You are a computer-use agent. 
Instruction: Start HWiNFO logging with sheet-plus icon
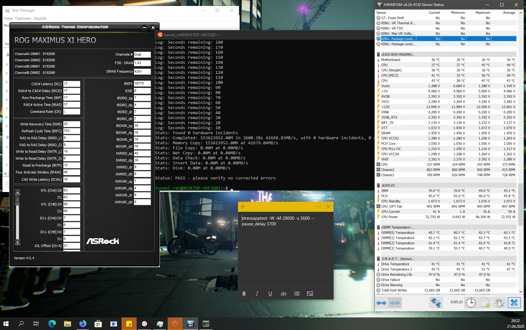485,303
